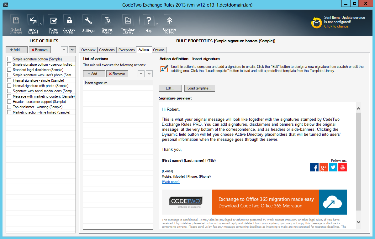Open the Server Monitor
The width and height of the screenshot is (375, 239).
pos(107,24)
